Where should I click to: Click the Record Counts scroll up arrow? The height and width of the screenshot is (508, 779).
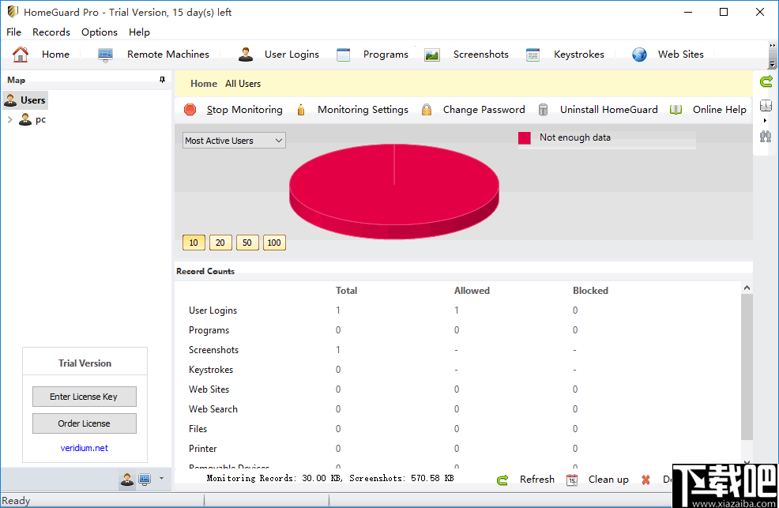[747, 288]
